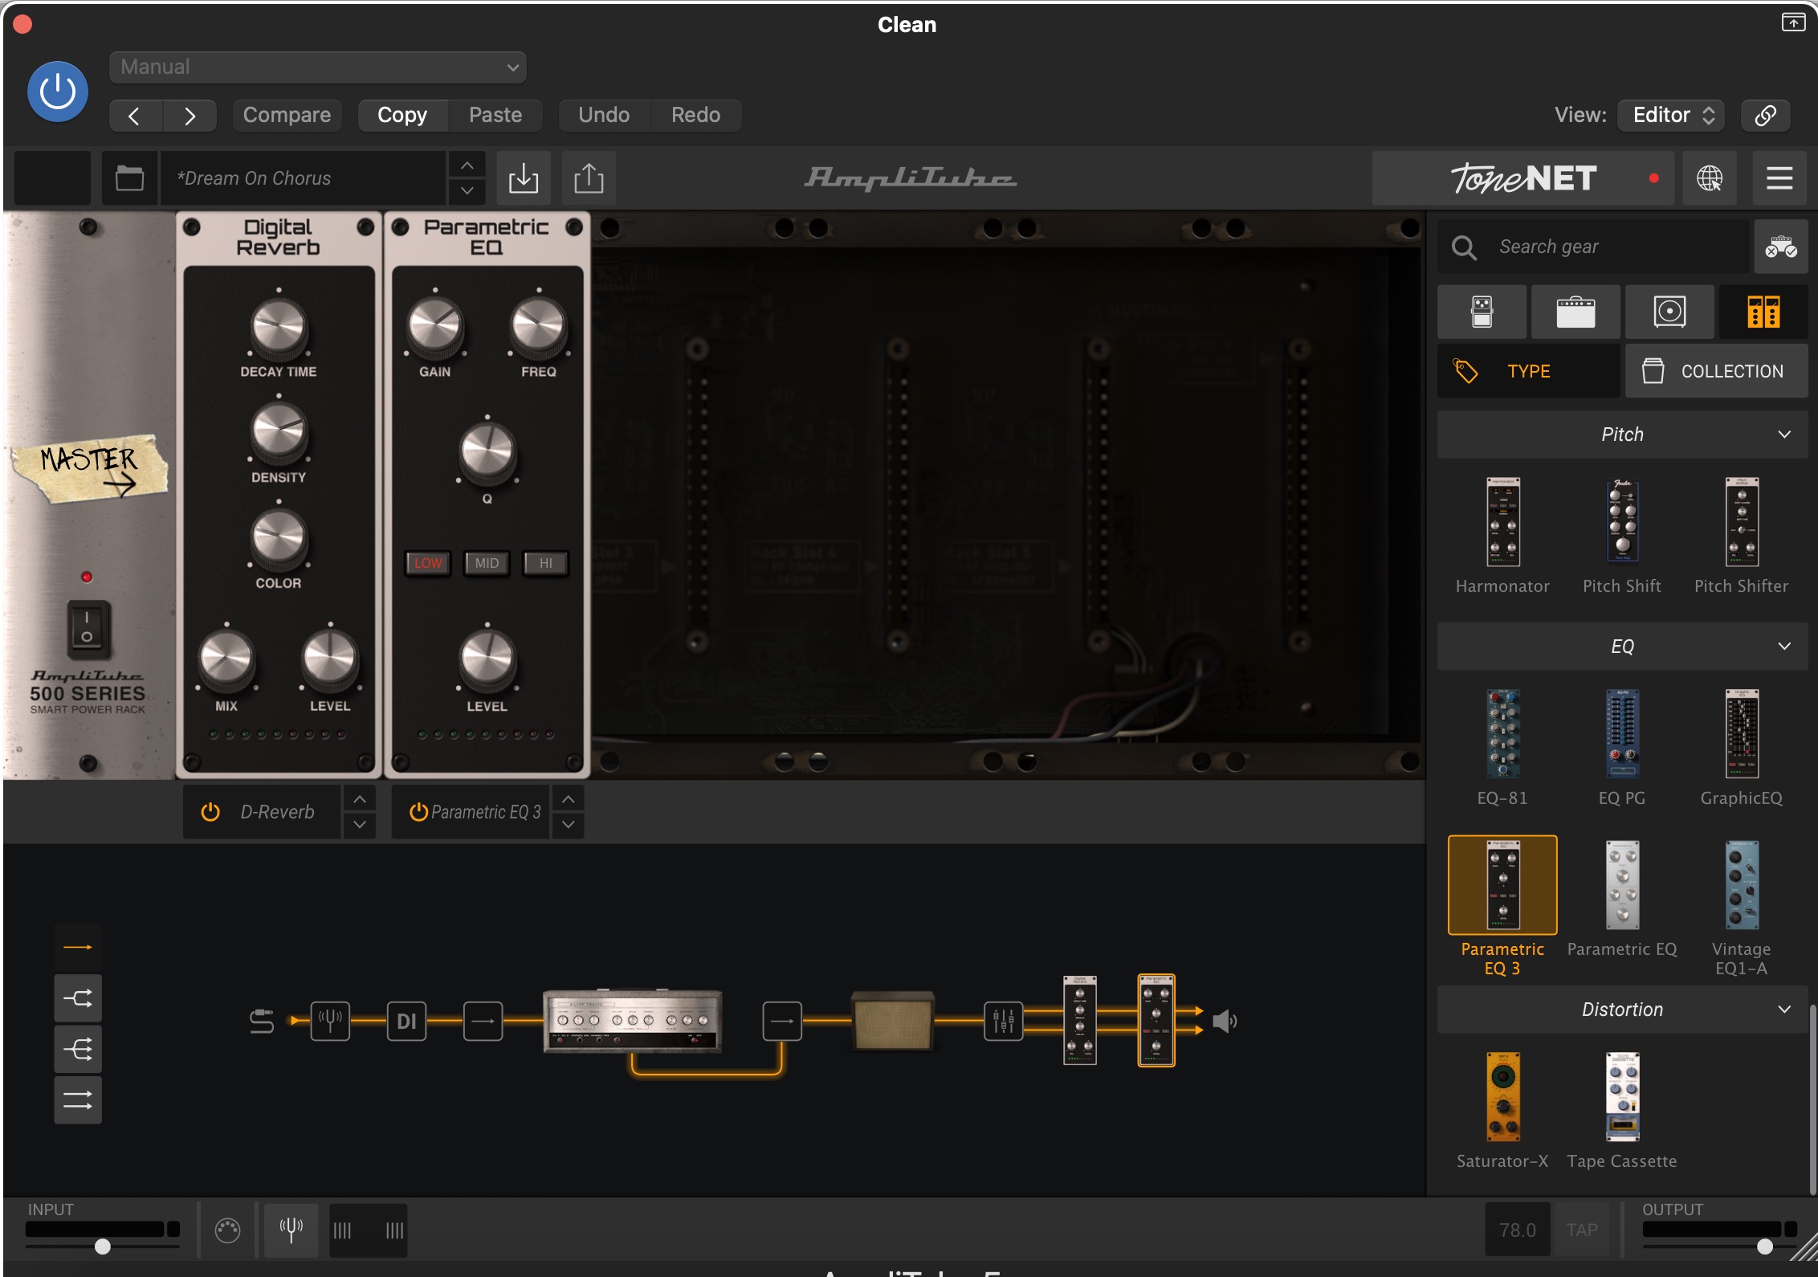Click the input level slider handle

pyautogui.click(x=102, y=1246)
